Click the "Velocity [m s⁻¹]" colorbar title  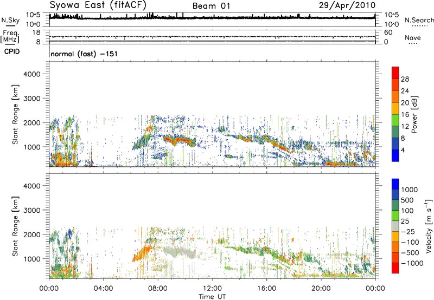429,226
